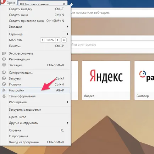The height and width of the screenshot is (154, 154).
Task: Click the 100% zoom value
Action: pyautogui.click(x=50, y=40)
